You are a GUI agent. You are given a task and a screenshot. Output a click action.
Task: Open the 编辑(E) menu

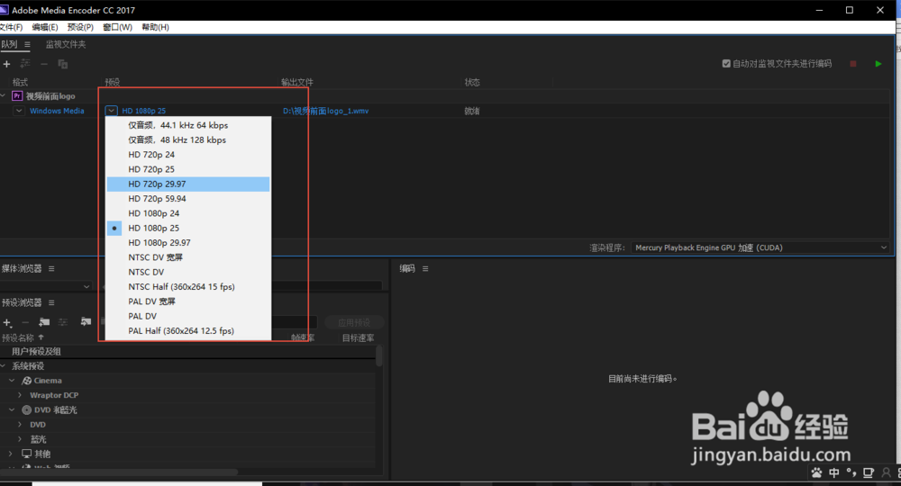[x=45, y=27]
